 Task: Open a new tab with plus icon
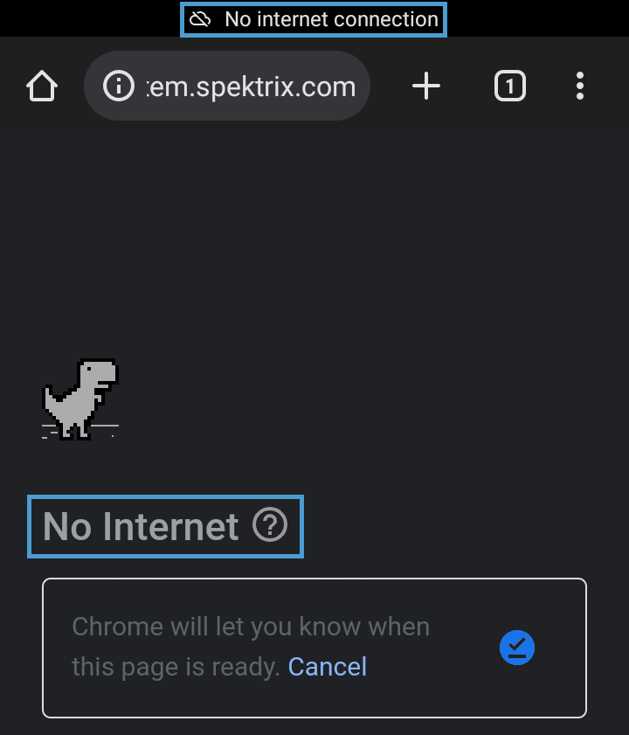coord(426,87)
